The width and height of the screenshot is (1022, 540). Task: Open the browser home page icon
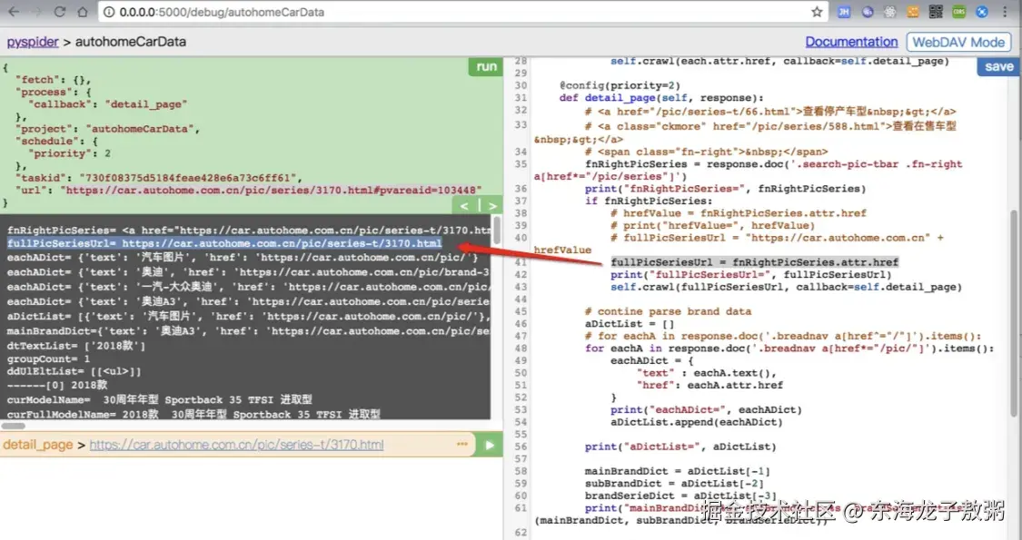[82, 12]
